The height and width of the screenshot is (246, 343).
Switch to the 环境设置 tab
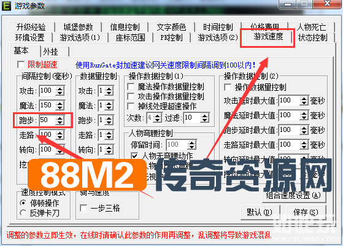(x=30, y=37)
